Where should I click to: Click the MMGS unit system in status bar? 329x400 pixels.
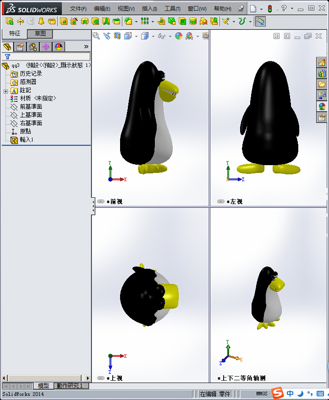tap(262, 394)
